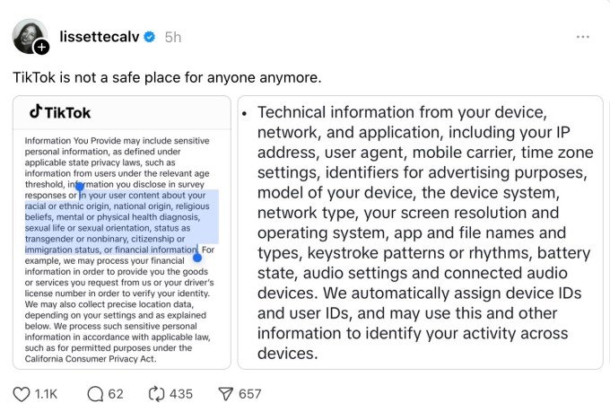View the 1.1K likes count
The height and width of the screenshot is (412, 610).
coord(48,393)
